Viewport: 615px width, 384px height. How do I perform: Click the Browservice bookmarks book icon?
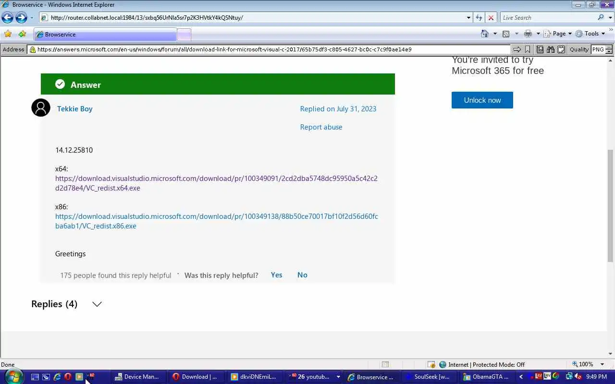tap(540, 49)
